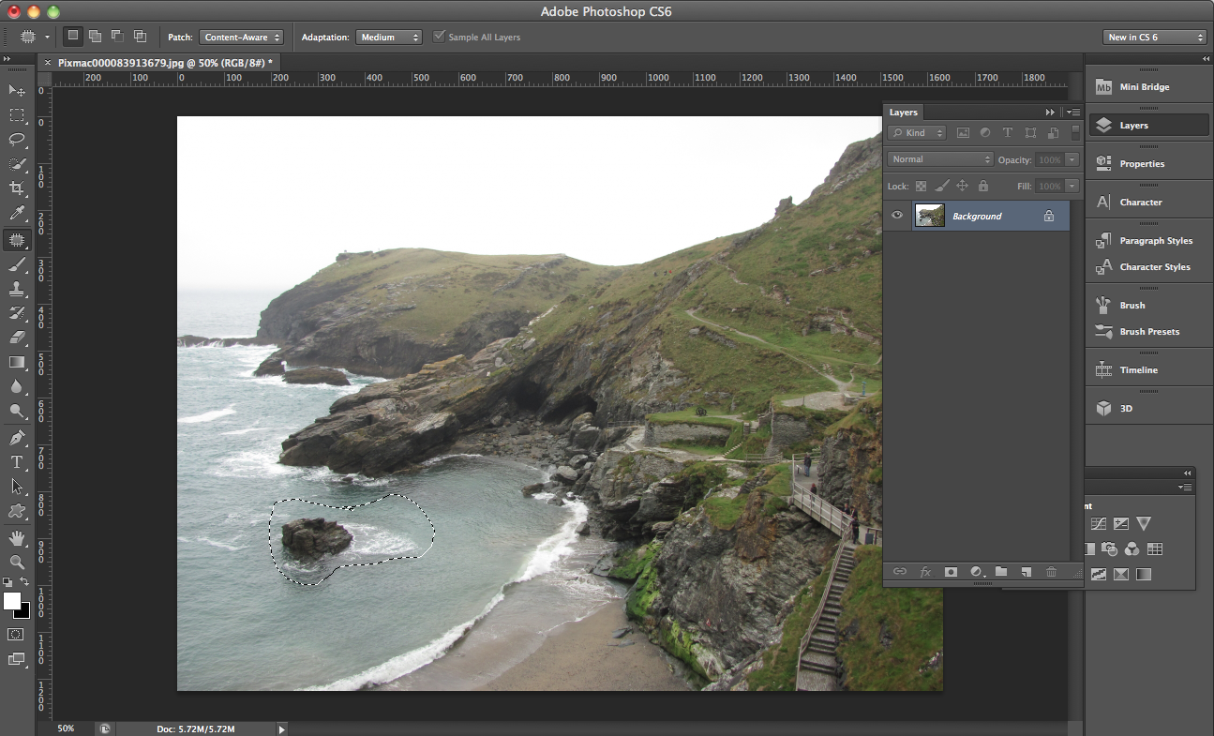Open the Adaptation Medium dropdown
Viewport: 1214px width, 736px height.
coord(389,38)
